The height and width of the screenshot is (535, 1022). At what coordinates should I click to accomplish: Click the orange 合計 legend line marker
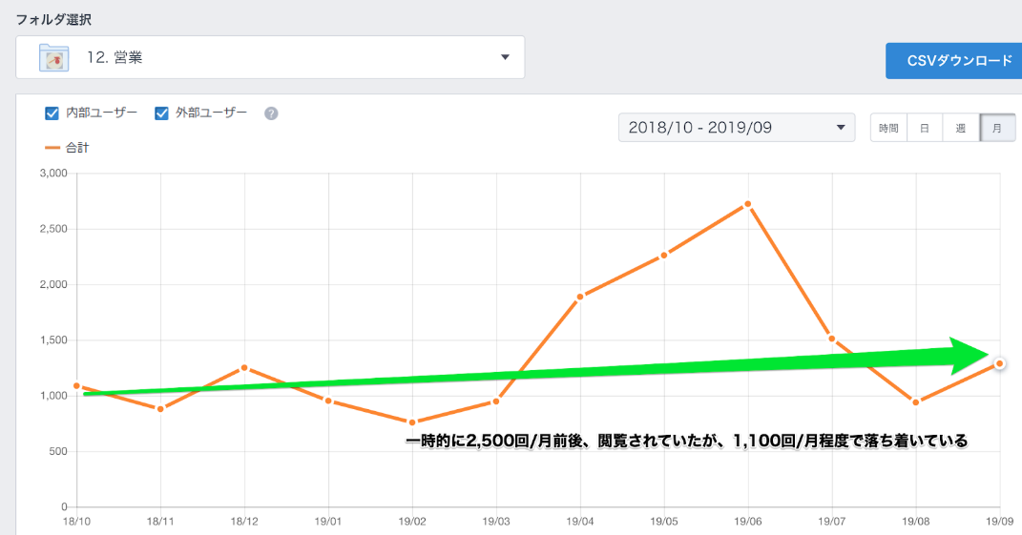point(52,148)
